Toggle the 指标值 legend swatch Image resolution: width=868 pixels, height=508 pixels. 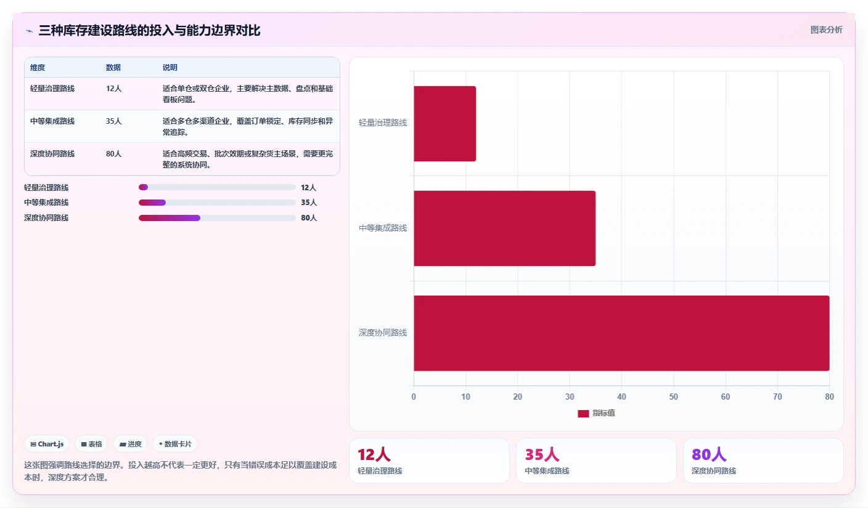tap(583, 413)
